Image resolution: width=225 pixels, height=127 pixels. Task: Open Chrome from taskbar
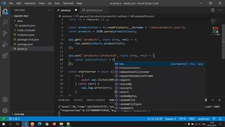47,124
